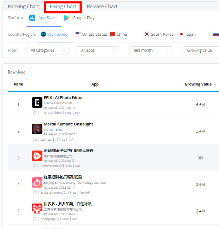Image resolution: width=219 pixels, height=229 pixels.
Task: Click the App Store logo icon
Action: (32, 18)
